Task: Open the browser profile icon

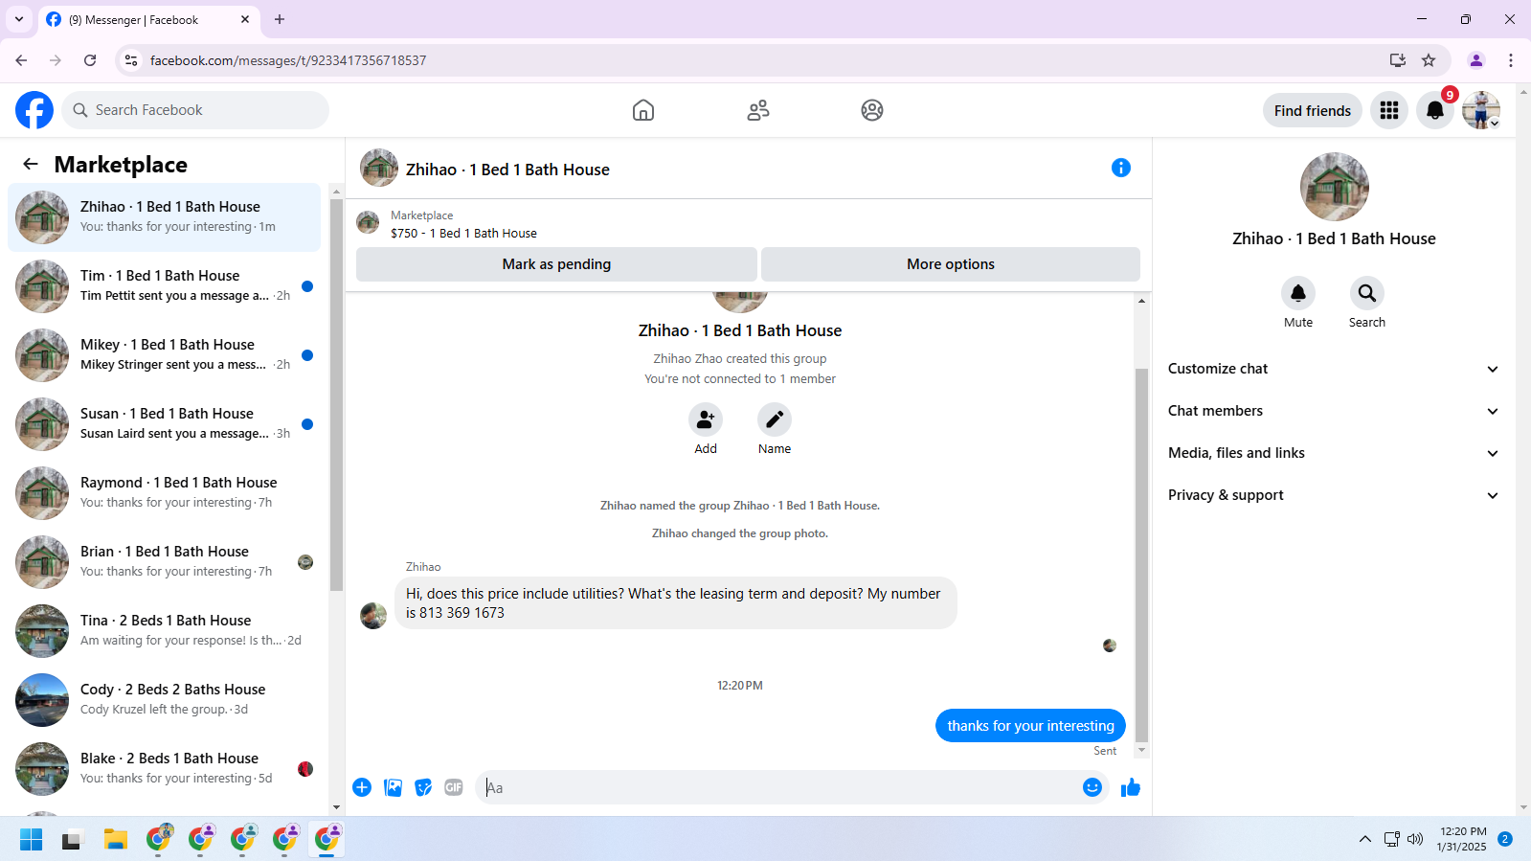Action: (1476, 60)
